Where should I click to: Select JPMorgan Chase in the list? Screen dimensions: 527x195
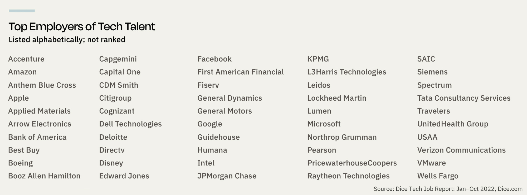point(227,176)
